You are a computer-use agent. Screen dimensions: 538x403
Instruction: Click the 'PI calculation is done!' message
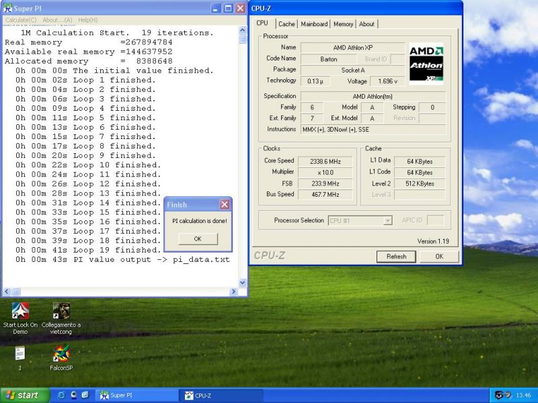tap(200, 221)
